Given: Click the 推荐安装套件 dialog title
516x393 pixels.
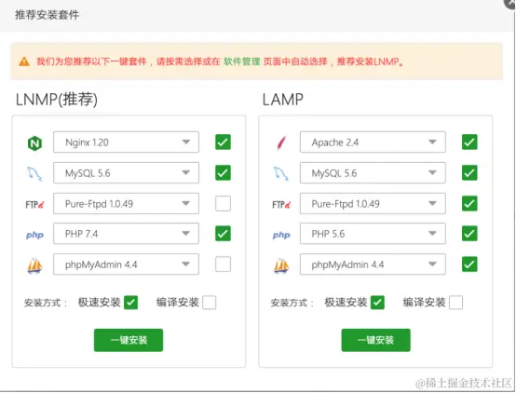Looking at the screenshot, I should 48,15.
